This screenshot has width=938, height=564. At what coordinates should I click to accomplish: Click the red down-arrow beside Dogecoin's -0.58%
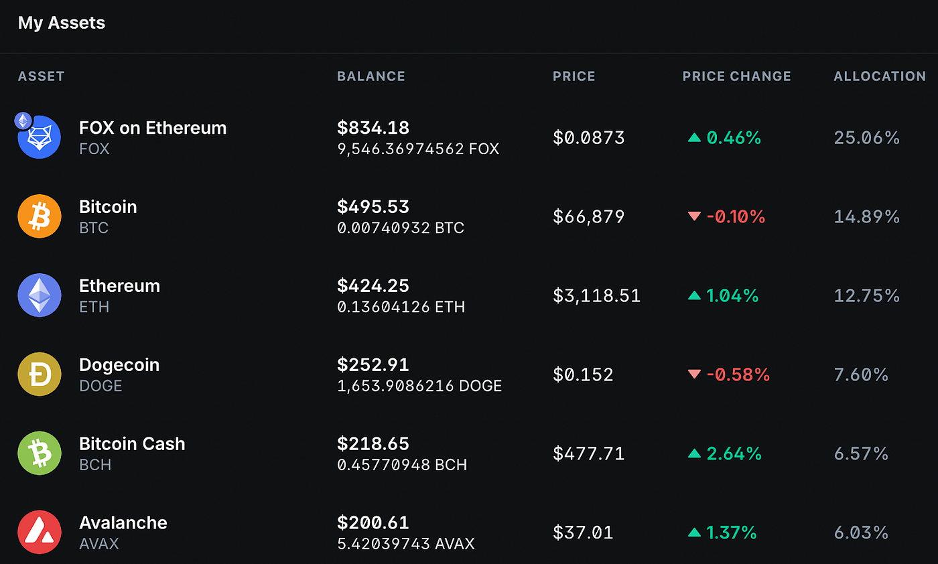click(694, 374)
